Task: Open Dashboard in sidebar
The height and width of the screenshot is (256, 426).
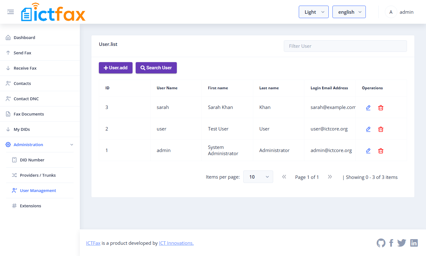Action: click(40, 37)
